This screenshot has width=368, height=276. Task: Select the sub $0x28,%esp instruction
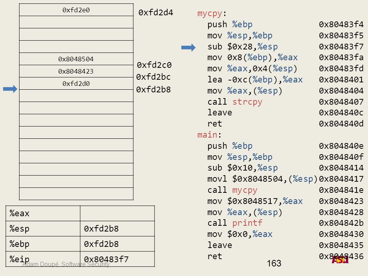click(x=242, y=46)
